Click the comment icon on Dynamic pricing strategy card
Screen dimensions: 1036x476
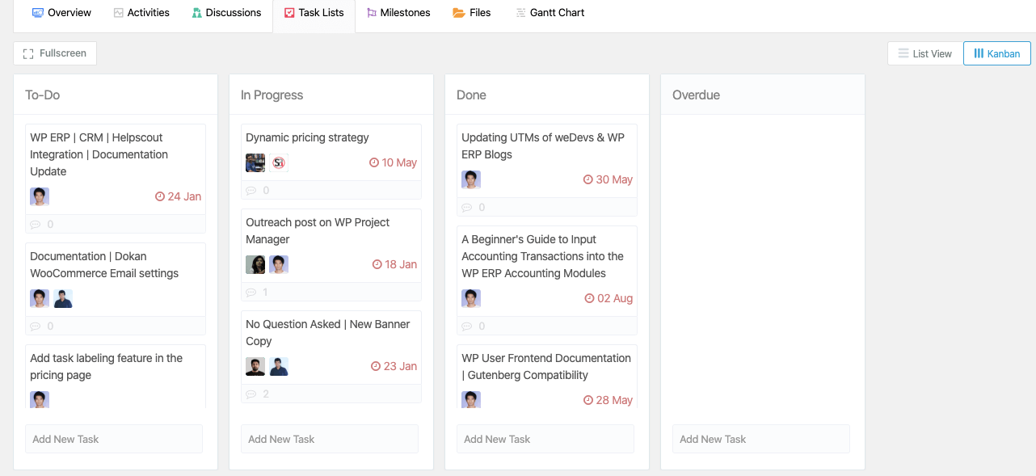250,190
